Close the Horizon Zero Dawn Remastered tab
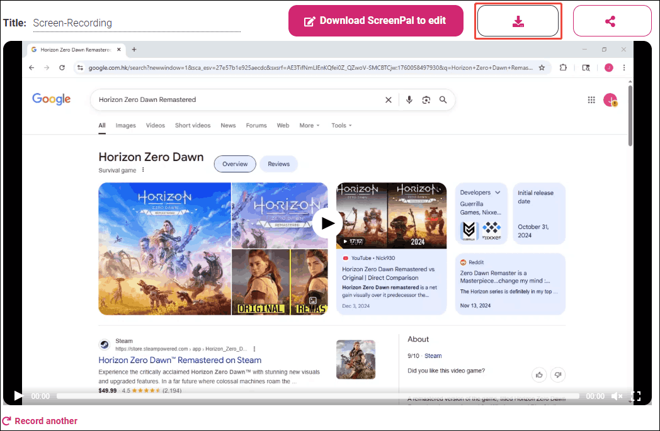This screenshot has width=660, height=431. [x=118, y=49]
